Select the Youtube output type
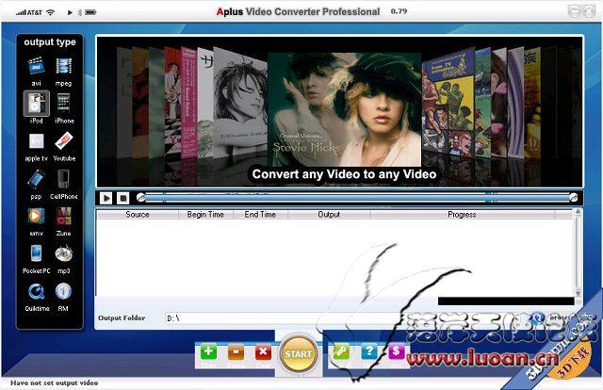 pyautogui.click(x=63, y=140)
